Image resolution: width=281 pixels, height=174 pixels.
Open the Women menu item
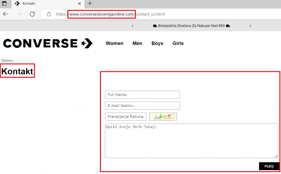114,43
